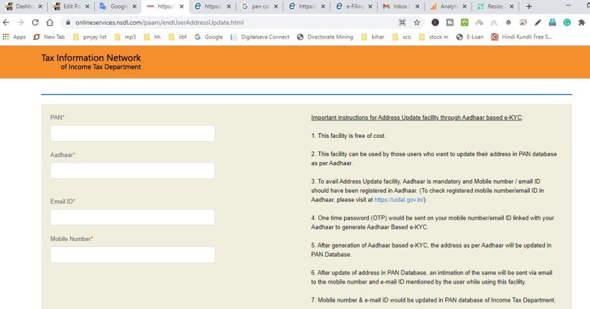The image size is (590, 309).
Task: Open the bihar bookmark folder
Action: pyautogui.click(x=373, y=37)
